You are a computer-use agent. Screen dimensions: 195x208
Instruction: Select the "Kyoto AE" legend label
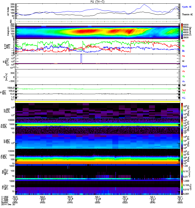pyautogui.click(x=187, y=7)
